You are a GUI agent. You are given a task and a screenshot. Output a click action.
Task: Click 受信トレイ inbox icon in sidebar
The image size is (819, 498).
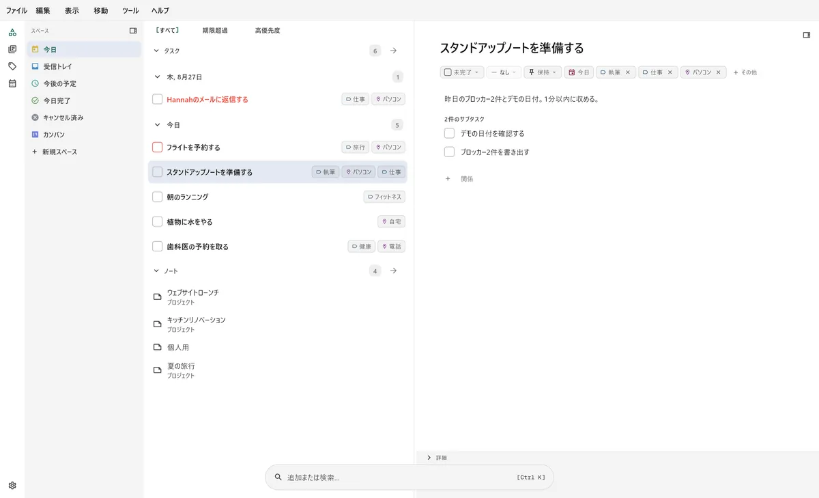pyautogui.click(x=35, y=66)
